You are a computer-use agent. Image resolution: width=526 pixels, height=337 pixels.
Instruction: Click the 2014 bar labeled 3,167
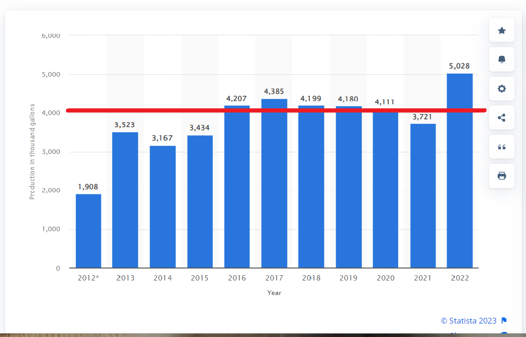163,207
